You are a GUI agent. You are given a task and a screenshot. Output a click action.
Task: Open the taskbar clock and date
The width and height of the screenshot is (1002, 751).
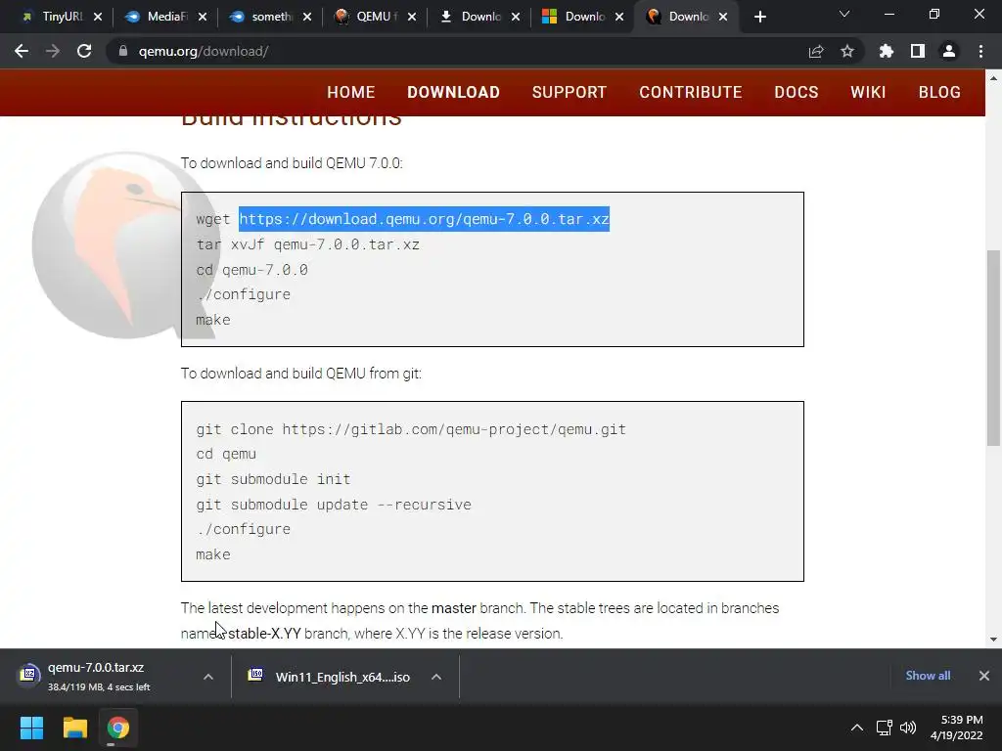(x=957, y=728)
